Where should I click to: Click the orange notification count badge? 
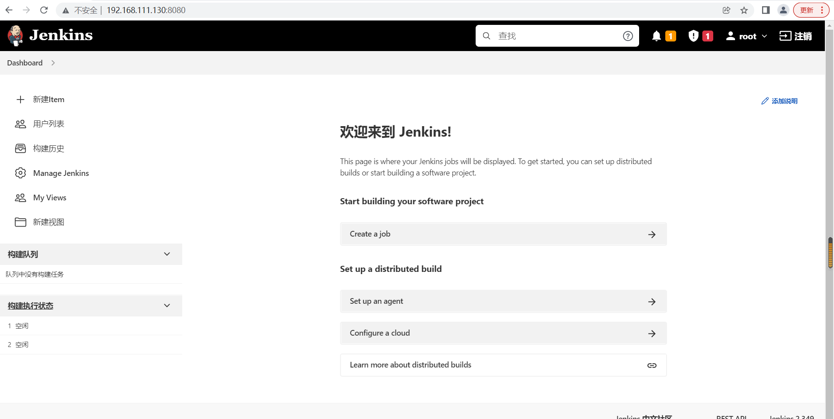pyautogui.click(x=671, y=36)
